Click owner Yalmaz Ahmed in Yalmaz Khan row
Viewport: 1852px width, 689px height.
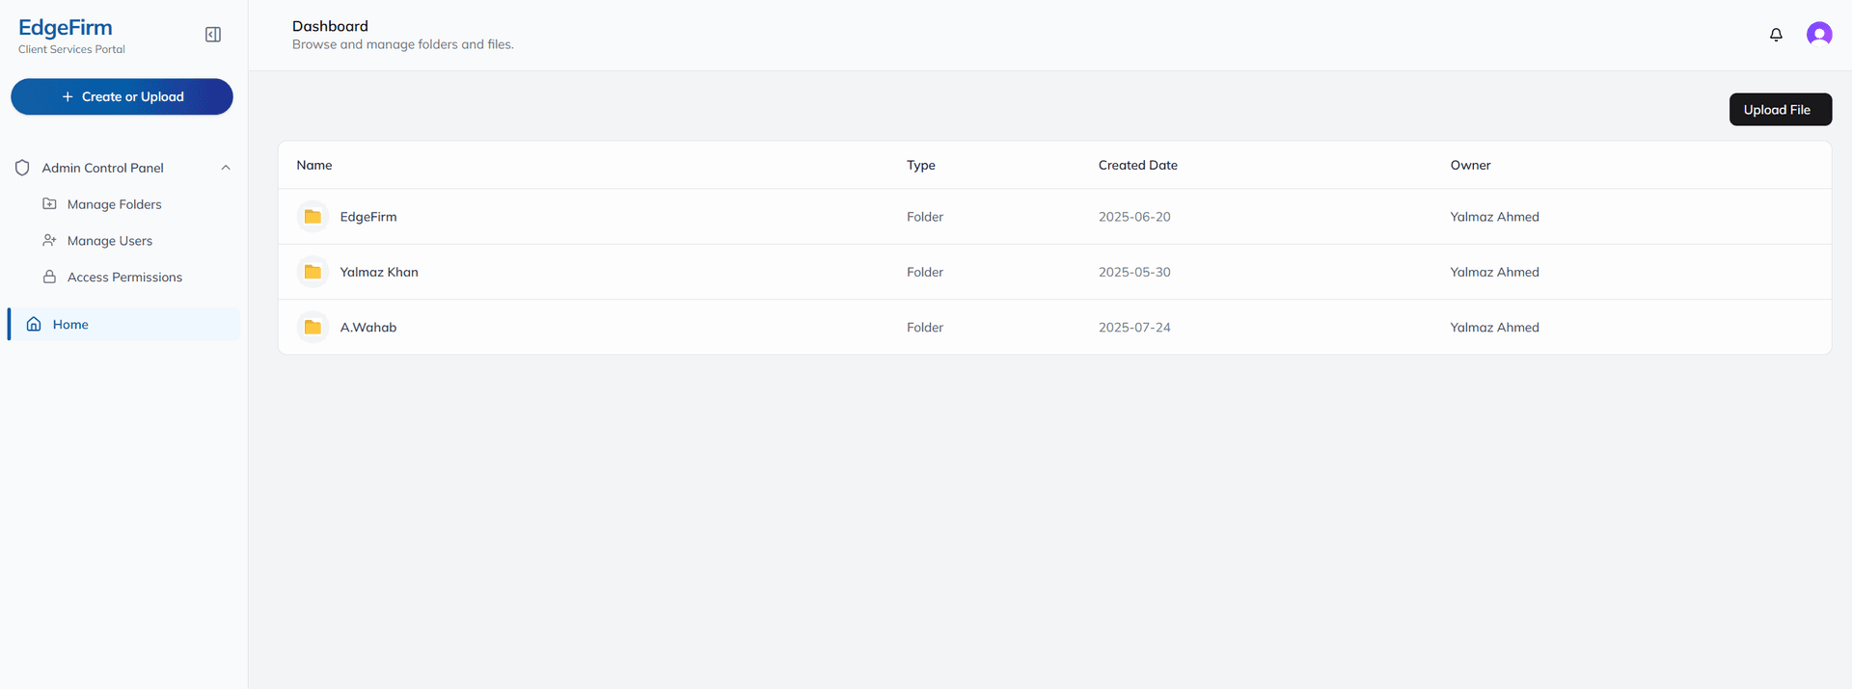[x=1495, y=272]
